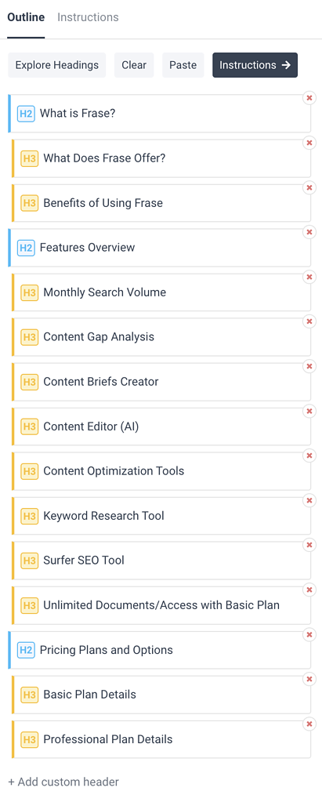Go to Instructions with the arrow button

[255, 65]
